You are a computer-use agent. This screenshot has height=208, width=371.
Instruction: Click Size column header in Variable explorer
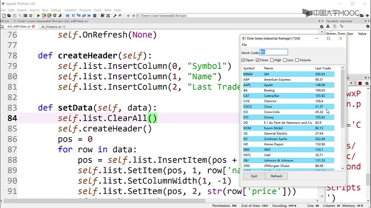point(350,34)
